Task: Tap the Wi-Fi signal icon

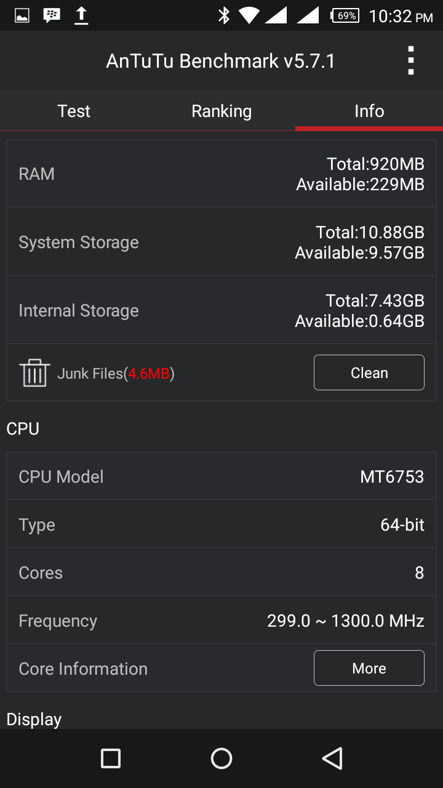Action: (249, 15)
